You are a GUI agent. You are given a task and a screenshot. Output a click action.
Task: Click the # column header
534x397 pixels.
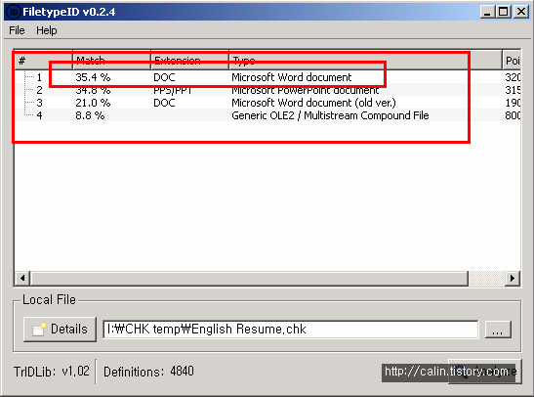43,61
